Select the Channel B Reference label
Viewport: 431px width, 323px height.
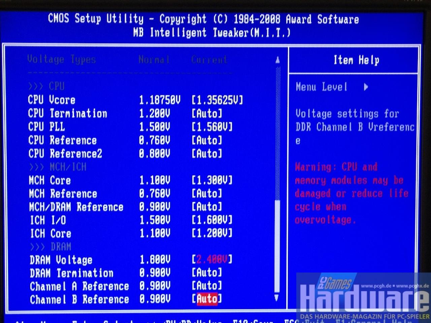(x=79, y=299)
